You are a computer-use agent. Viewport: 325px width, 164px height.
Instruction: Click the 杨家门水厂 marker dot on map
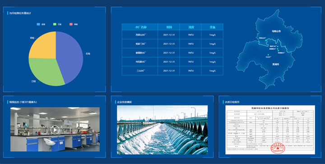pyautogui.click(x=278, y=47)
